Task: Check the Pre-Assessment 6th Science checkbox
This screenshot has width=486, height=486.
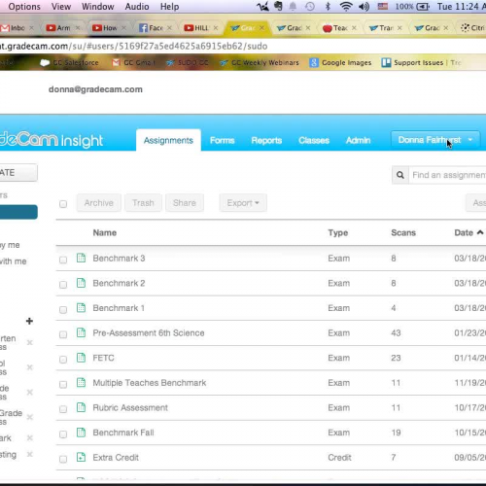Action: tap(63, 334)
